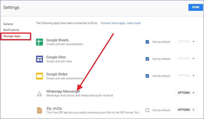The image size is (204, 119).
Task: Click the Free ZIP app description text
Action: [94, 112]
